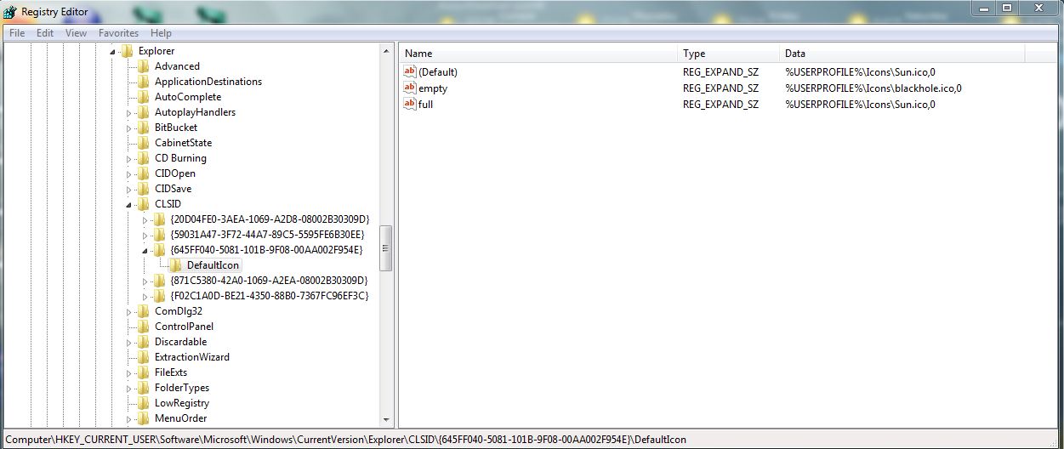The image size is (1064, 449).
Task: Click the tree pane scrollbar thumb
Action: [385, 248]
